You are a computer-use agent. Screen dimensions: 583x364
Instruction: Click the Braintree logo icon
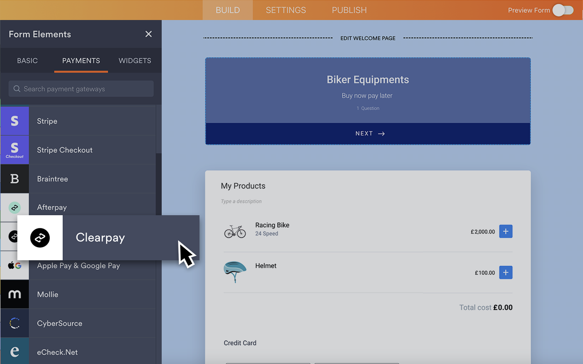pos(15,179)
